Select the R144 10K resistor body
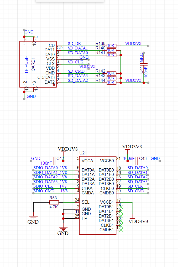The height and width of the screenshot is (267, 178). pos(112,83)
